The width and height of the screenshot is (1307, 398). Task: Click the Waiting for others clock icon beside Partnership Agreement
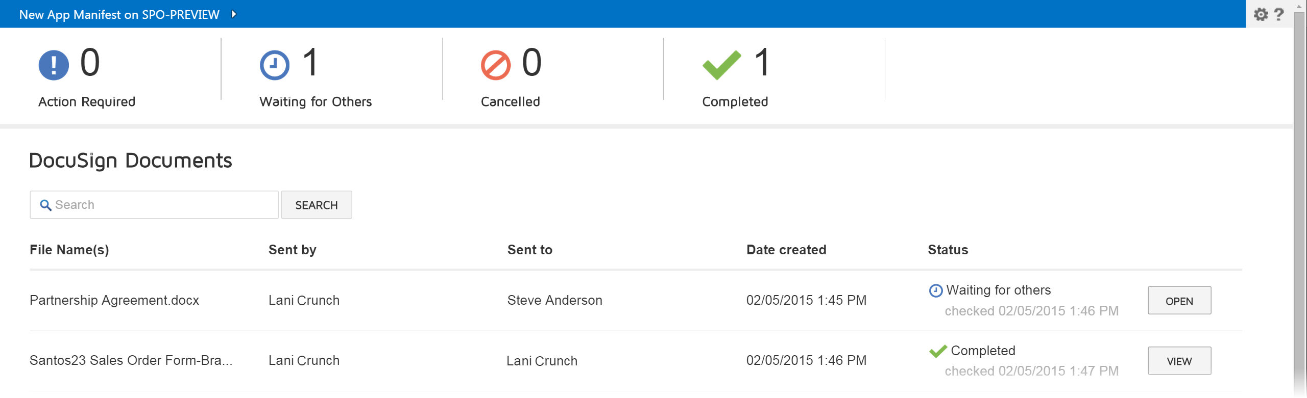(x=935, y=290)
